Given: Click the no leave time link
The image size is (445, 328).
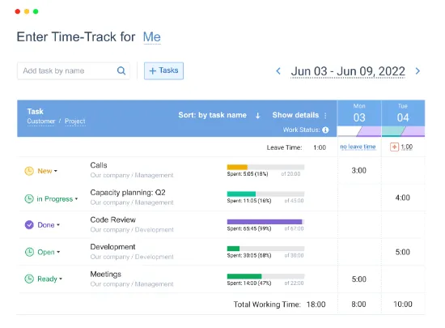Looking at the screenshot, I should click(358, 147).
